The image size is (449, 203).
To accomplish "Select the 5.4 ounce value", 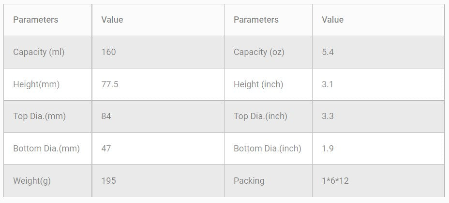I will click(328, 52).
